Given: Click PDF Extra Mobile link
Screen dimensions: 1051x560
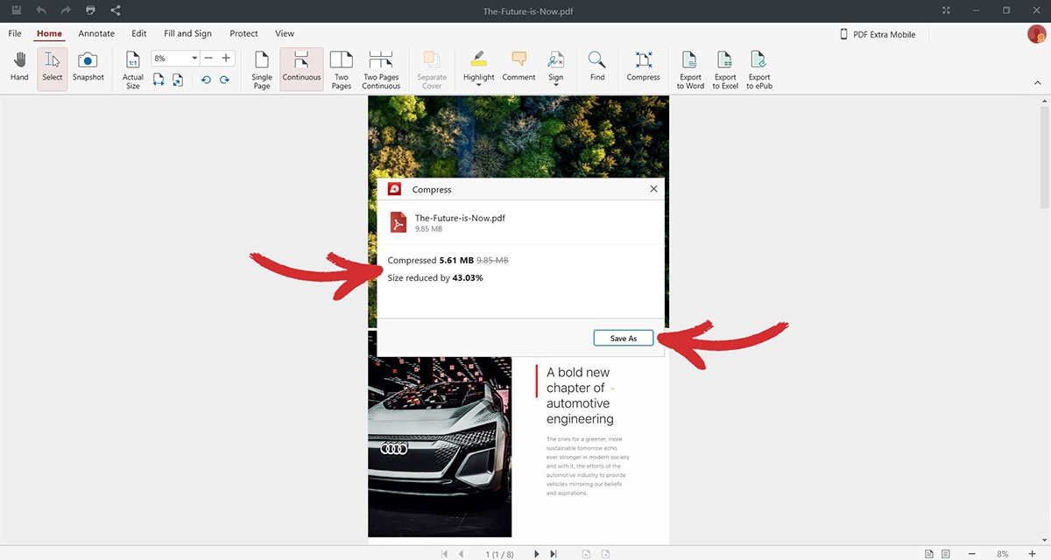Looking at the screenshot, I should pos(878,34).
